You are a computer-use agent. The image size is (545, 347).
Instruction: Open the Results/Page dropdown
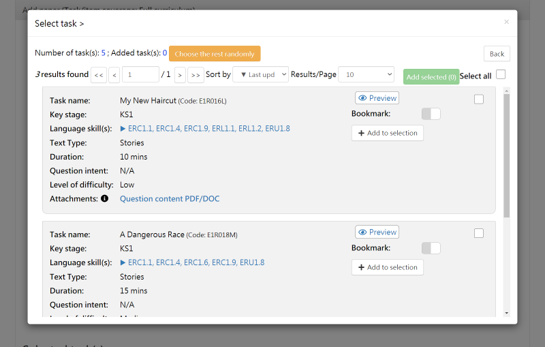point(366,75)
